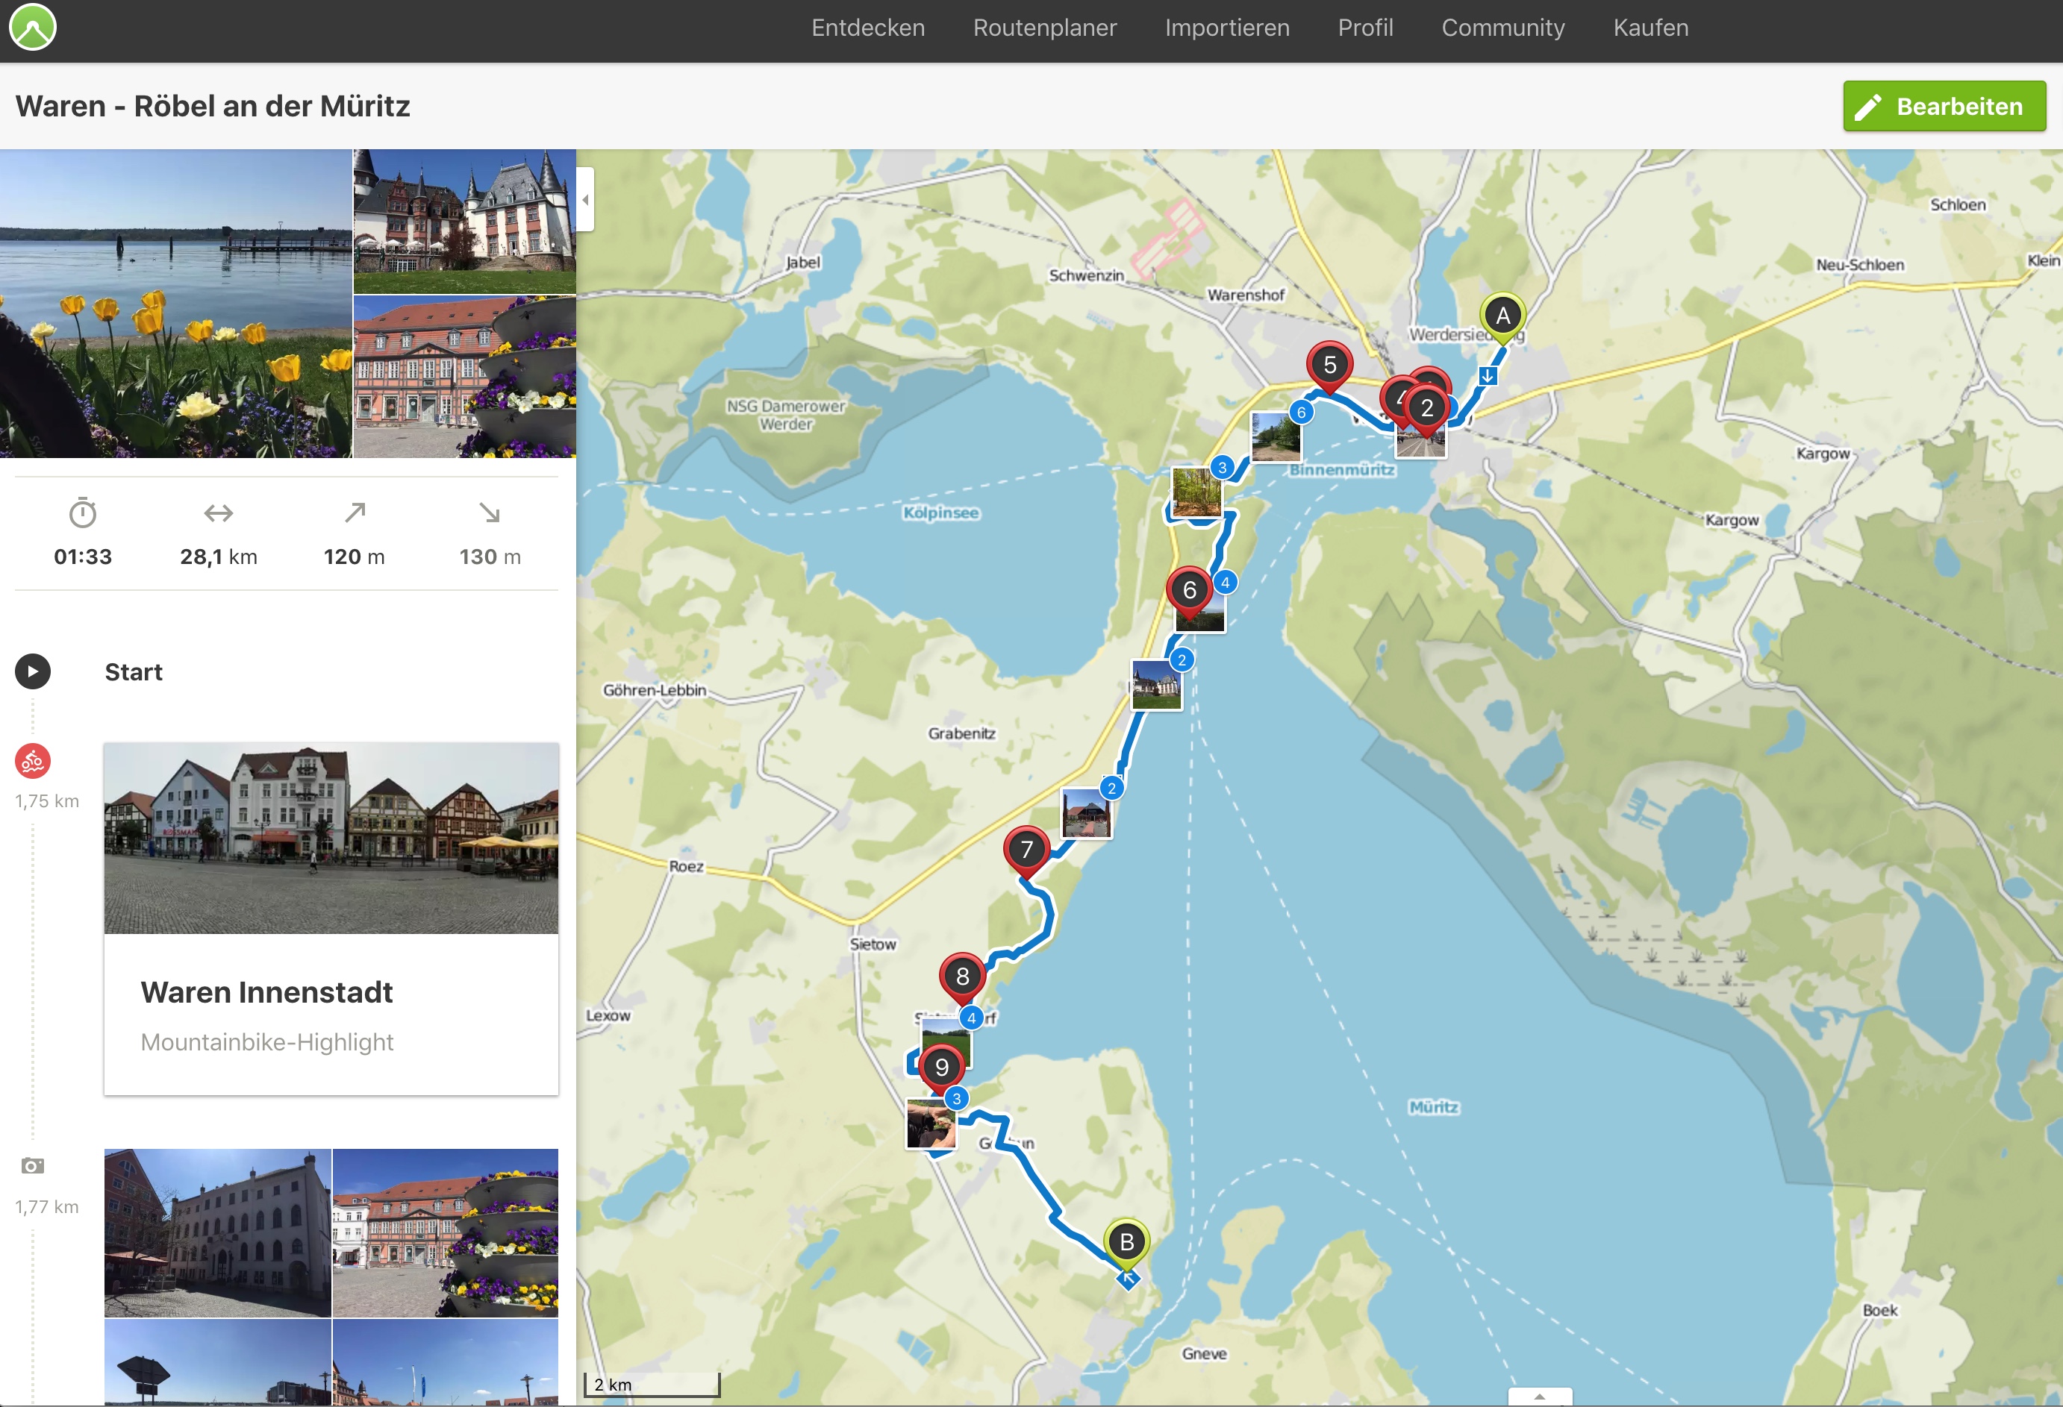The height and width of the screenshot is (1407, 2063).
Task: Collapse the sidebar with left arrow handle
Action: point(585,201)
